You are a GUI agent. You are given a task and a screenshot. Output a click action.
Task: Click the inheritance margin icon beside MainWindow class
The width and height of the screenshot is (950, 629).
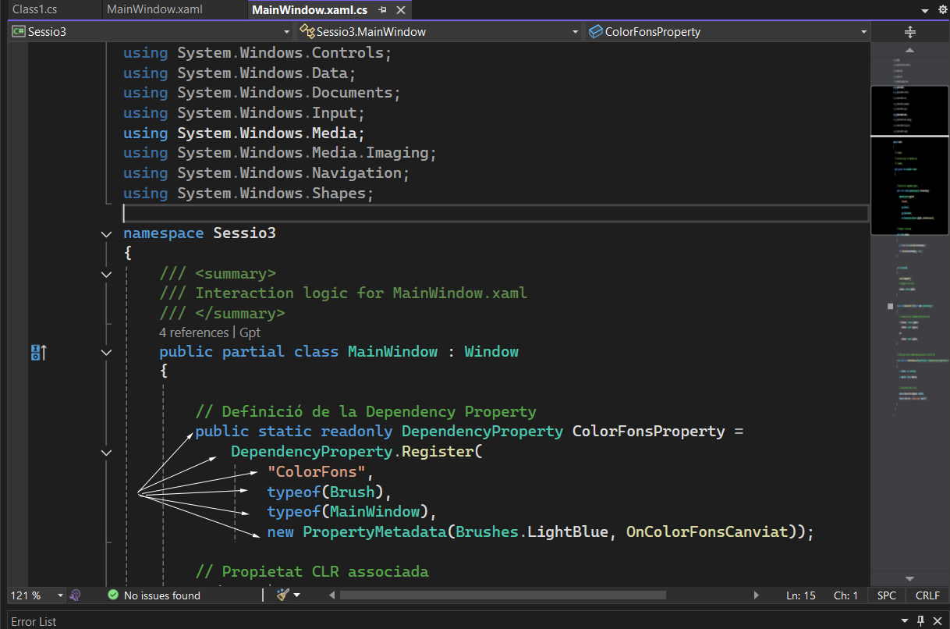tap(38, 353)
